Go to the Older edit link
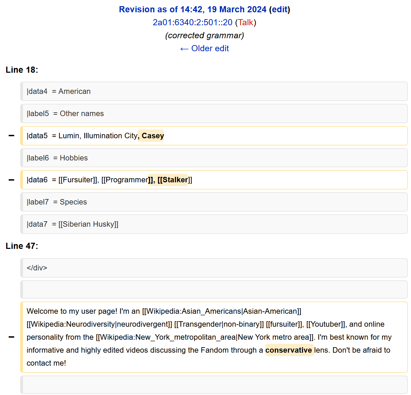This screenshot has height=395, width=411. [204, 48]
